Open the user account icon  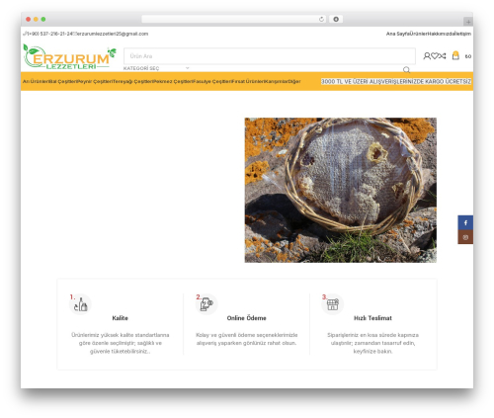tap(427, 56)
